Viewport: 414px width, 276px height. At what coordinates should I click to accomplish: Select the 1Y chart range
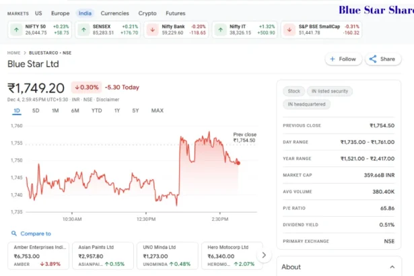117,110
